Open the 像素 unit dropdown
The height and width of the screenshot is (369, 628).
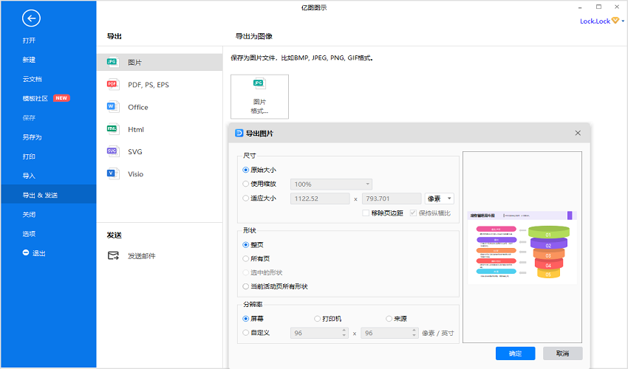click(x=440, y=198)
